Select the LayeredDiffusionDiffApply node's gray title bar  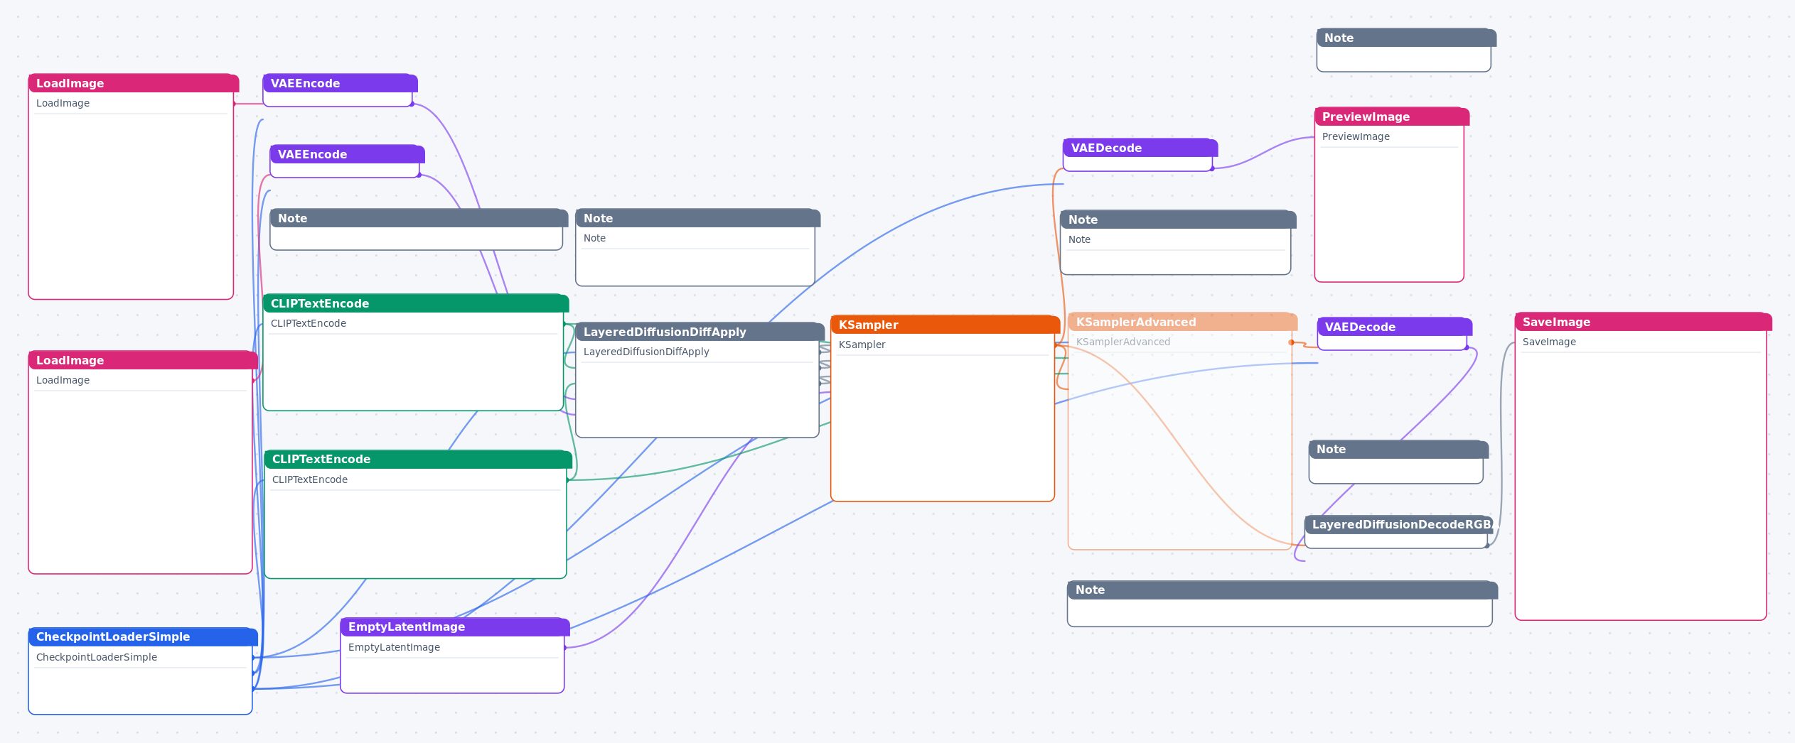(x=700, y=332)
